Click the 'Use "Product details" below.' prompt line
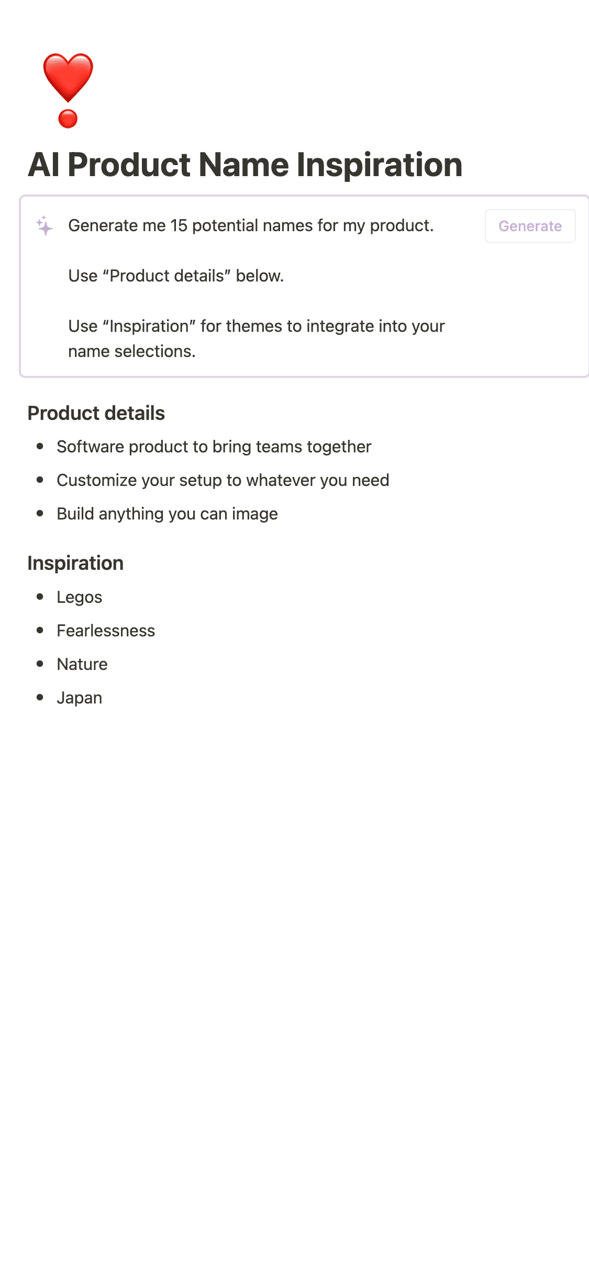Viewport: 589px width, 1277px height. pyautogui.click(x=176, y=276)
